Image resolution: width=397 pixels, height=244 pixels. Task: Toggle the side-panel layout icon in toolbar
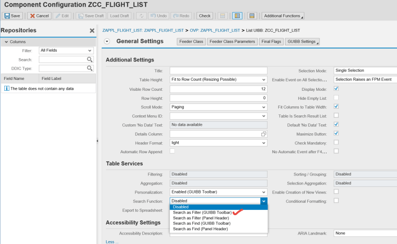pyautogui.click(x=237, y=16)
